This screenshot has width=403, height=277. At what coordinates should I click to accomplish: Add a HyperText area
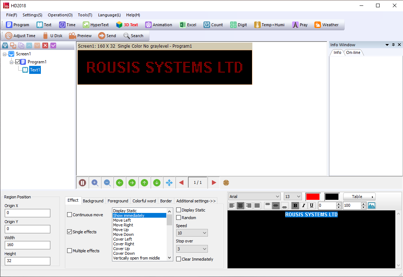96,25
